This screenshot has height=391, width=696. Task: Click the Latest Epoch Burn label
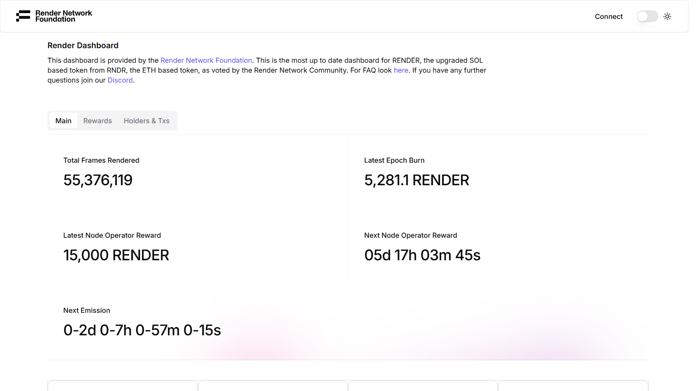click(394, 160)
